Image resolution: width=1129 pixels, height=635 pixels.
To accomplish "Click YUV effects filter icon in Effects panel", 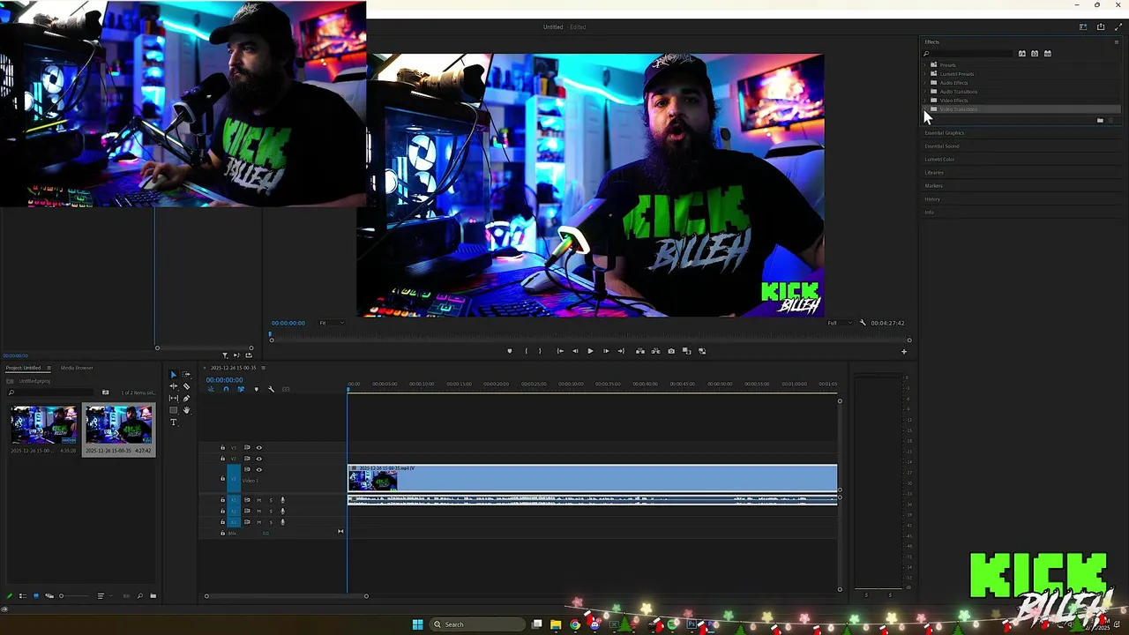I will tap(1048, 54).
